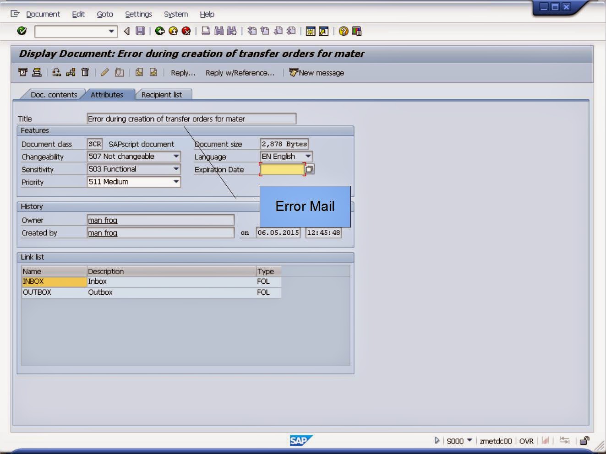This screenshot has height=454, width=606.
Task: Click the Save diskette icon
Action: (x=141, y=31)
